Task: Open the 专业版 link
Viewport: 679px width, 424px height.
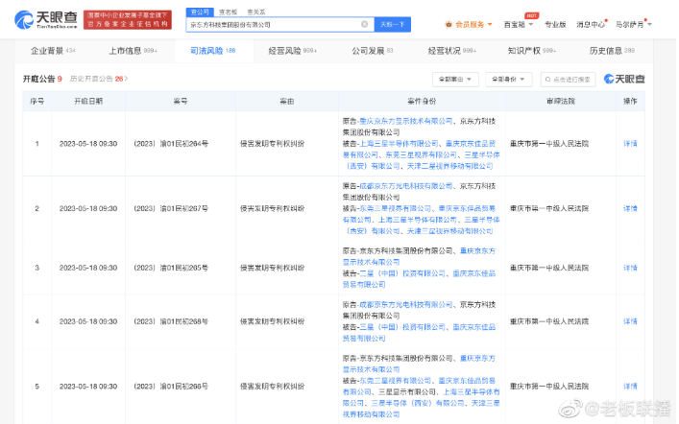Action: [x=555, y=25]
